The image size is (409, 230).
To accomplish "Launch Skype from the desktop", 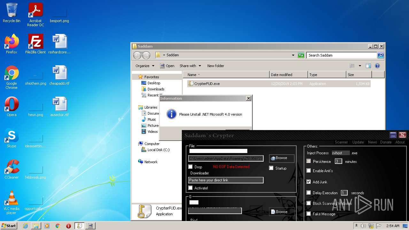I will [12, 138].
